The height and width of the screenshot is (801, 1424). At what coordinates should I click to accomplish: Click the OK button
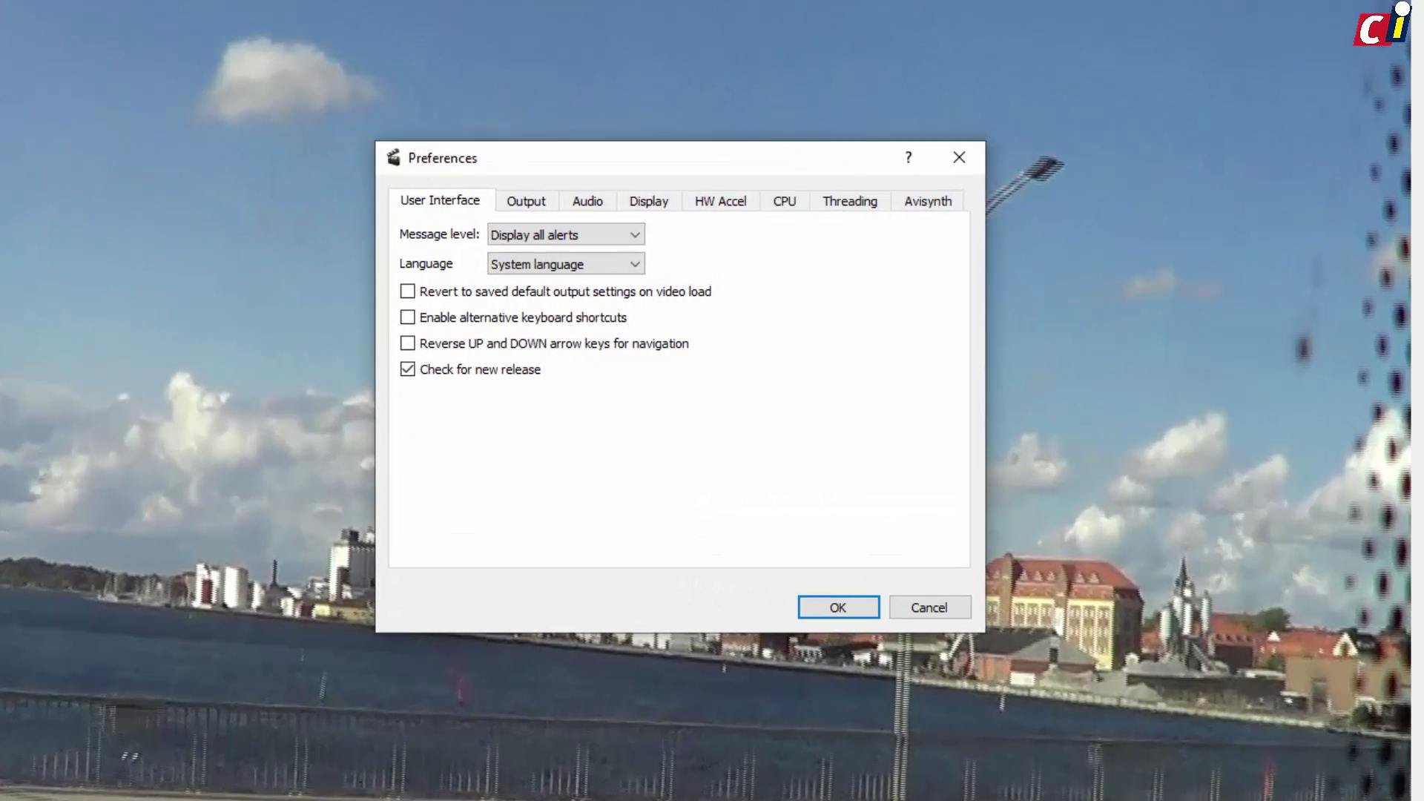tap(838, 607)
